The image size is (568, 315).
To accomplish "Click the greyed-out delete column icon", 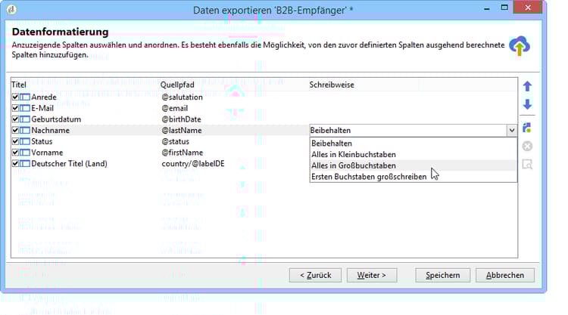I will tap(527, 147).
